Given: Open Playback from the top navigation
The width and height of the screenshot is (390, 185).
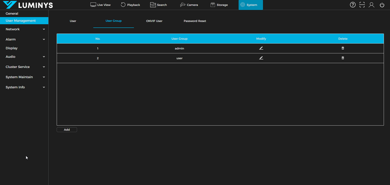Looking at the screenshot, I should [x=130, y=5].
